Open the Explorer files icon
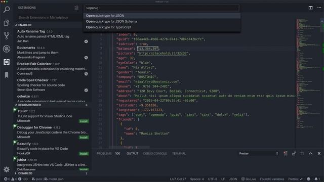This screenshot has width=324, height=182. point(7,23)
